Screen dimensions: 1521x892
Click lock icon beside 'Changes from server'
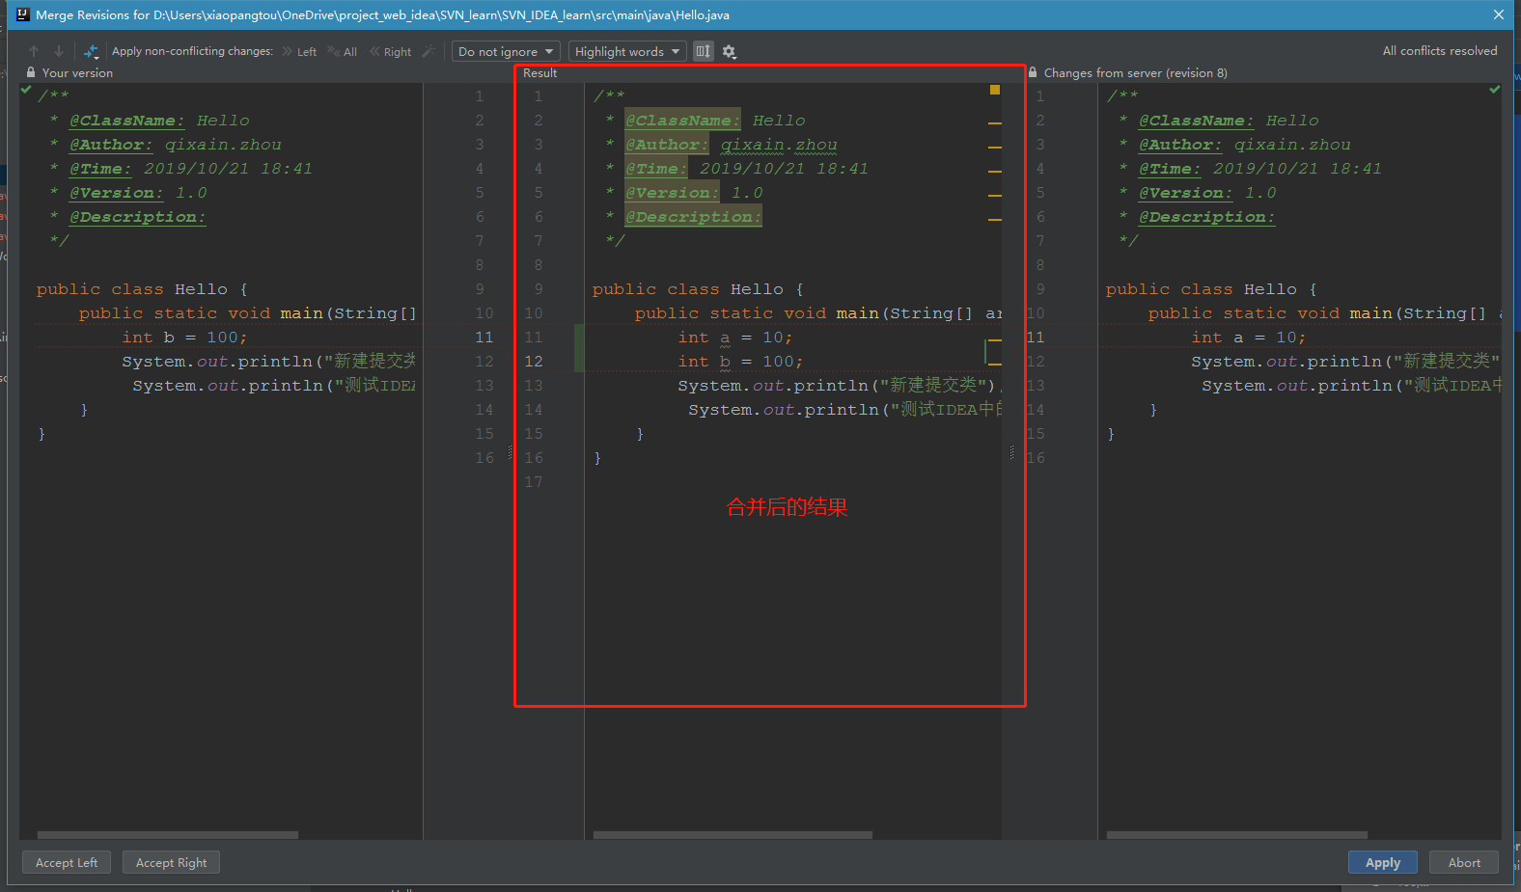click(1033, 72)
